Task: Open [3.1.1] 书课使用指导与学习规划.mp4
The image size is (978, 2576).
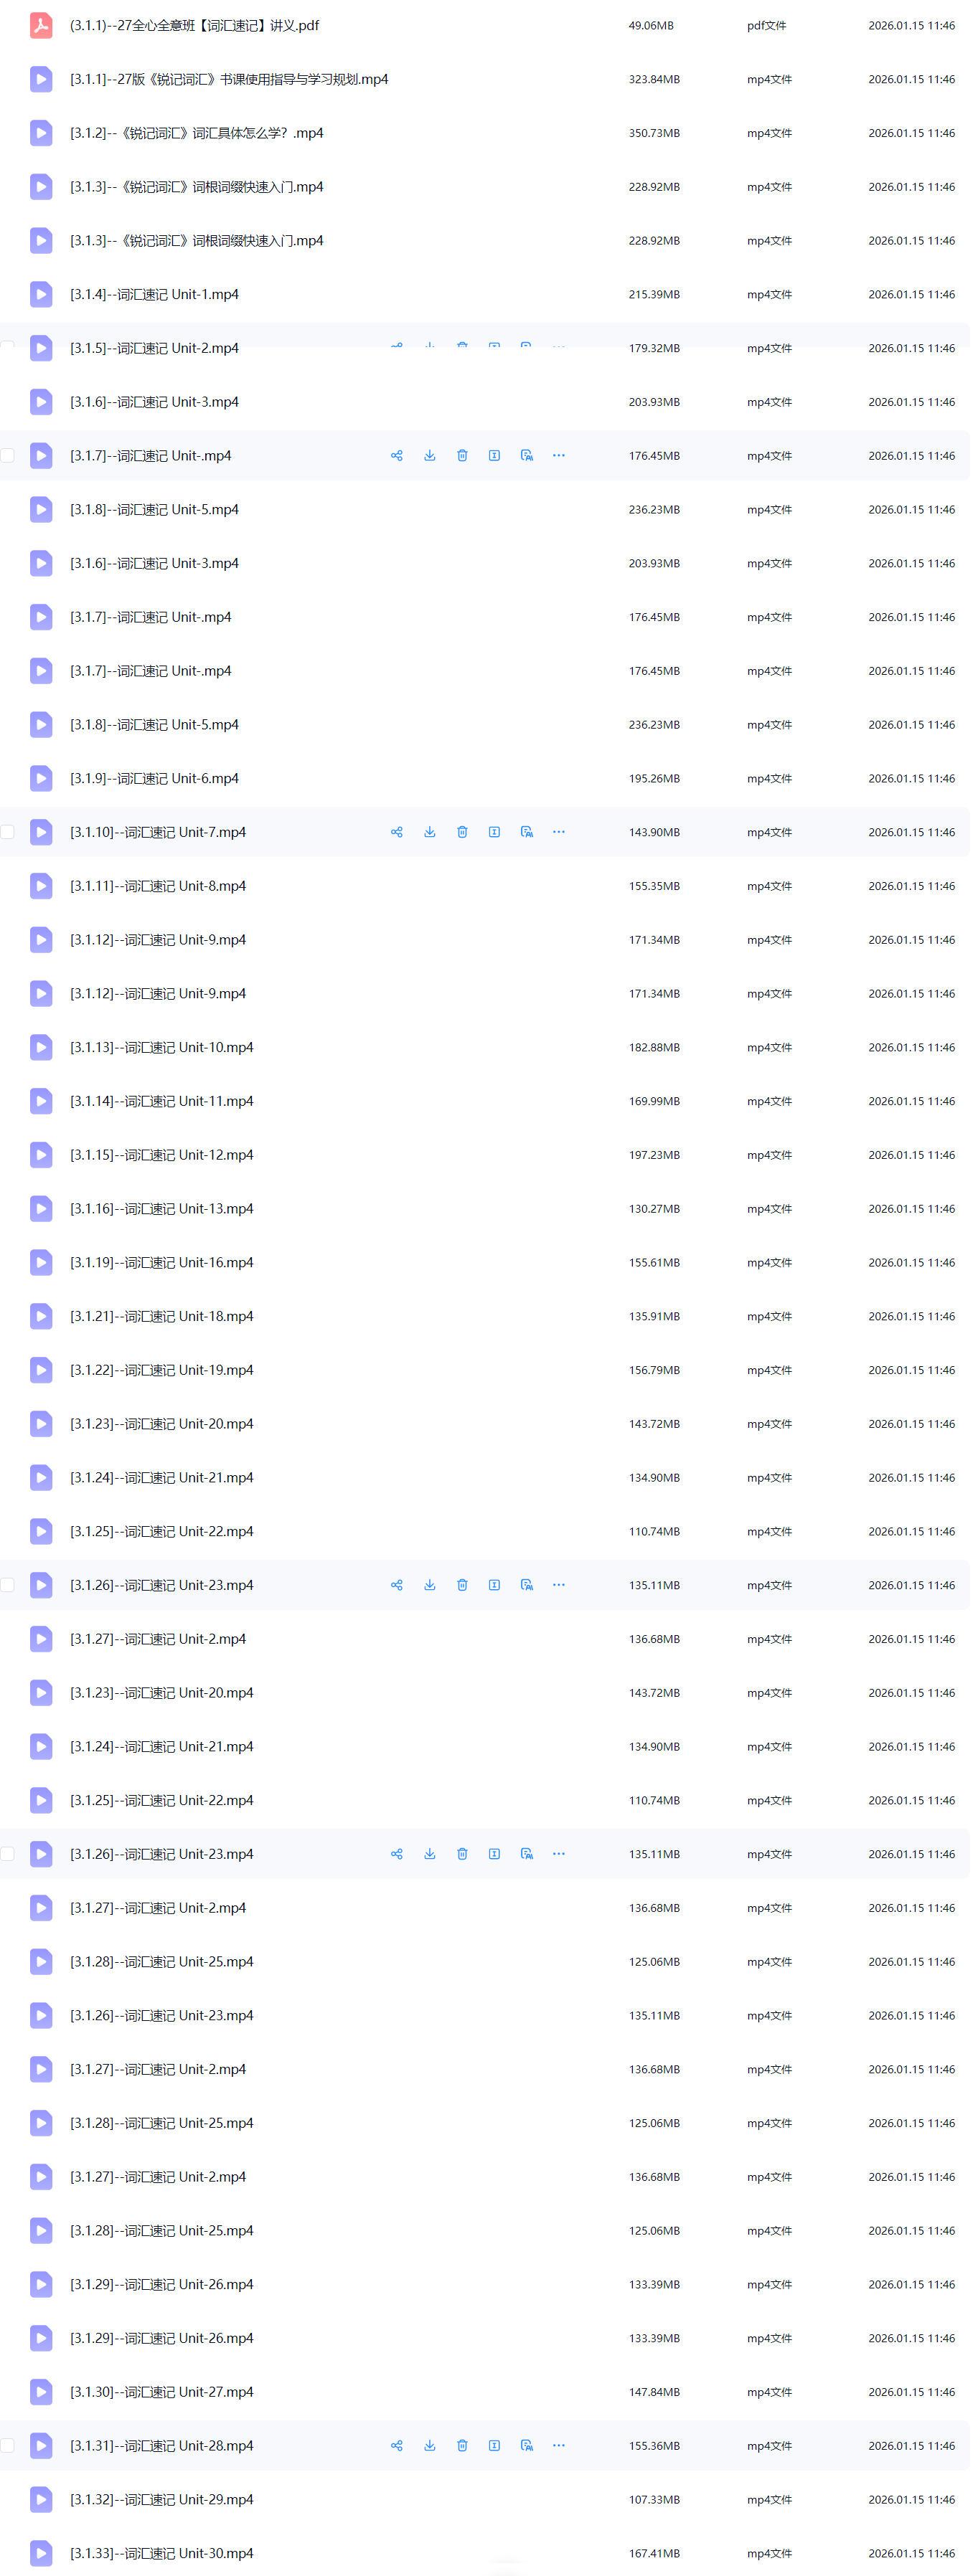Action: click(229, 79)
